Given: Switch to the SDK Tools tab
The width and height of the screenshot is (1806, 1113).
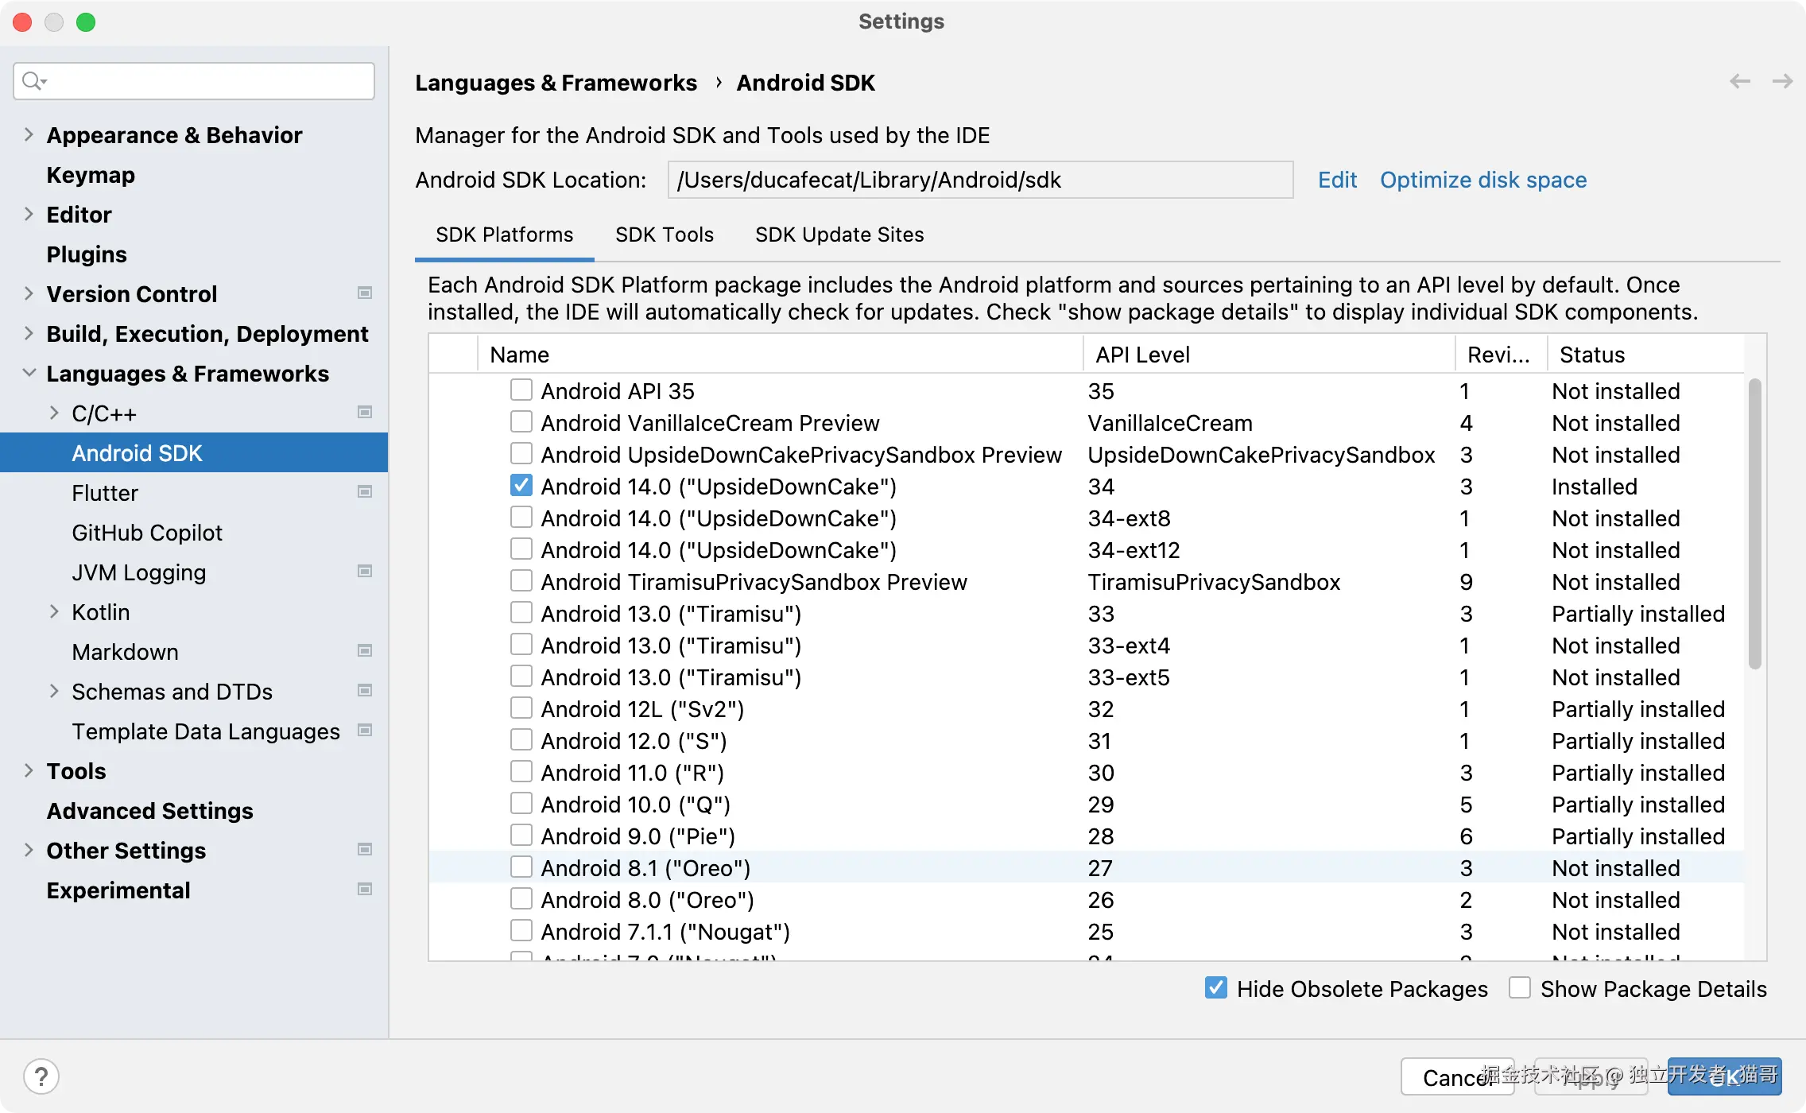Looking at the screenshot, I should (x=665, y=235).
